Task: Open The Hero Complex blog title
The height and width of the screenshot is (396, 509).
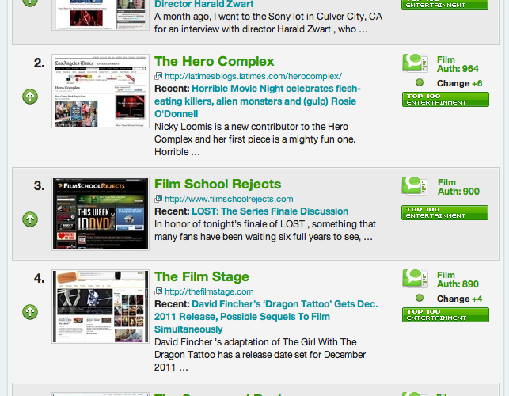Action: coord(214,61)
